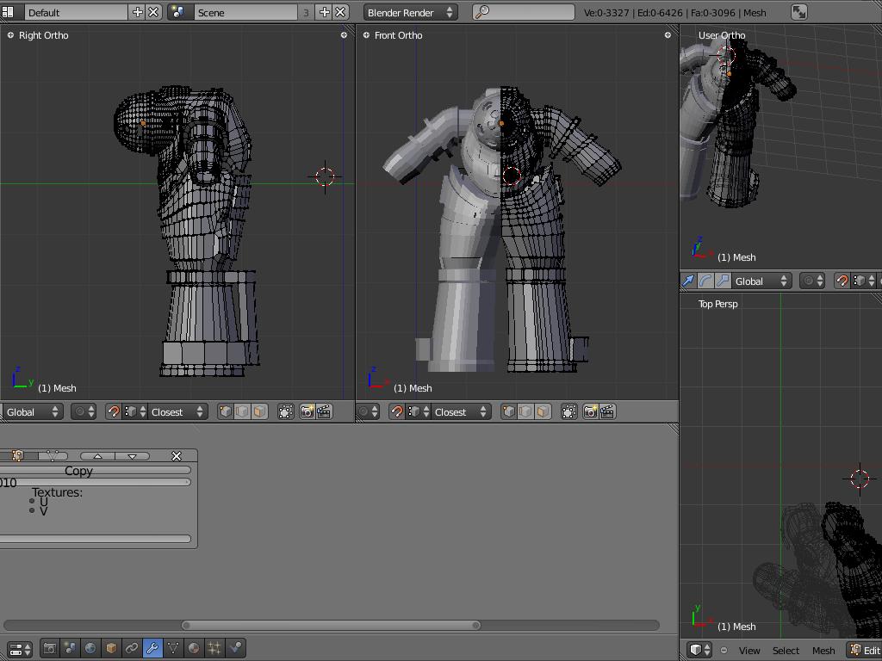Open Global orientation dropdown in User Ortho header

(x=761, y=281)
